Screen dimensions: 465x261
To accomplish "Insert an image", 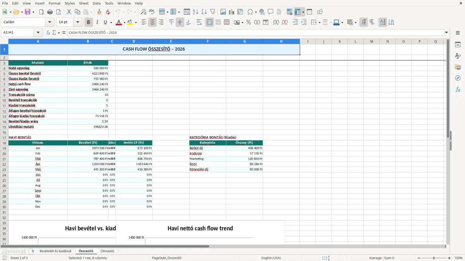I will pyautogui.click(x=223, y=12).
